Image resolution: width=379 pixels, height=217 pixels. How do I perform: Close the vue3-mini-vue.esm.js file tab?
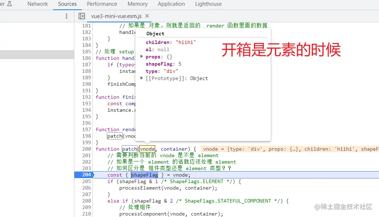click(x=147, y=16)
